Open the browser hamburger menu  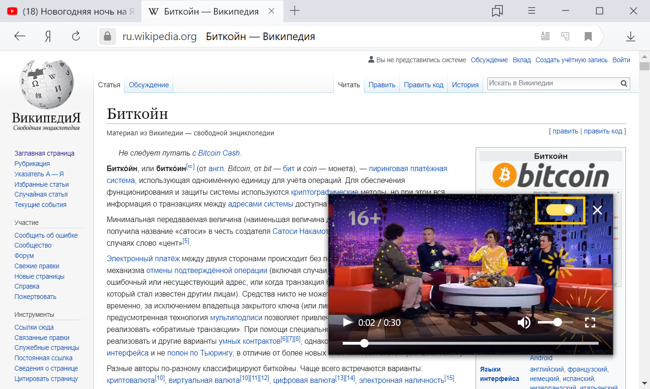[x=531, y=11]
